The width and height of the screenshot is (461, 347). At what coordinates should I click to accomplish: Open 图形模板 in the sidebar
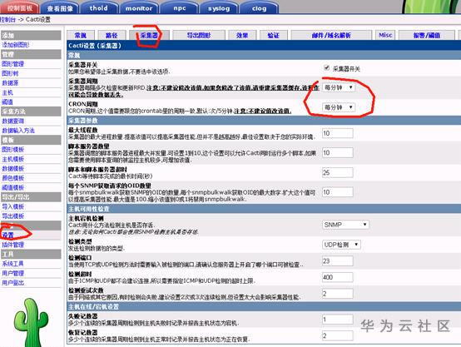pos(13,150)
